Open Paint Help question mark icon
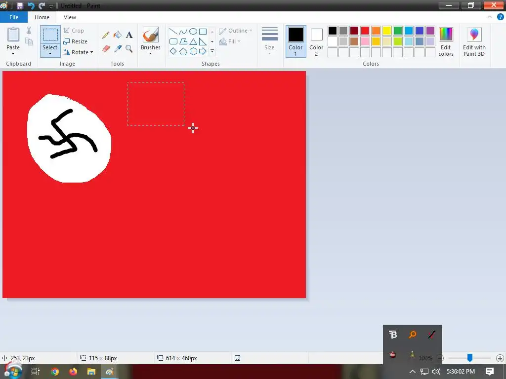The width and height of the screenshot is (506, 379). [x=500, y=17]
